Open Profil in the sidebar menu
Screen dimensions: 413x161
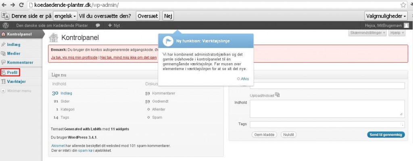[x=13, y=72]
